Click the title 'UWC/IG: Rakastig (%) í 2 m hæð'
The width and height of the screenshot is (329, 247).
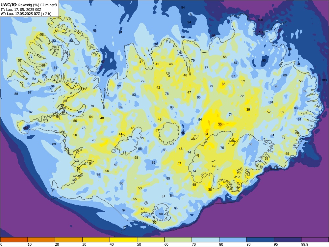pyautogui.click(x=29, y=5)
